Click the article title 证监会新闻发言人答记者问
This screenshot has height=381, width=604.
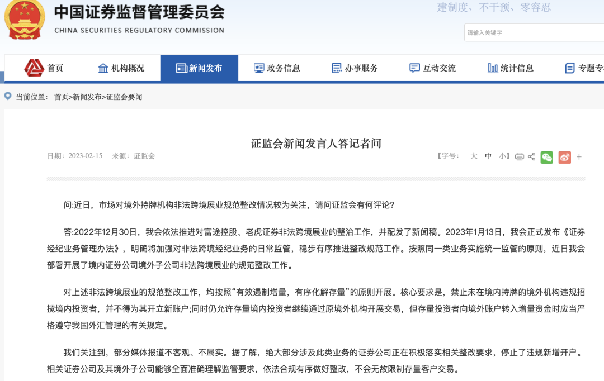coord(316,144)
